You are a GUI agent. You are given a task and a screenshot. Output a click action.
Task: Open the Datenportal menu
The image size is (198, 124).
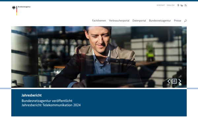click(139, 21)
